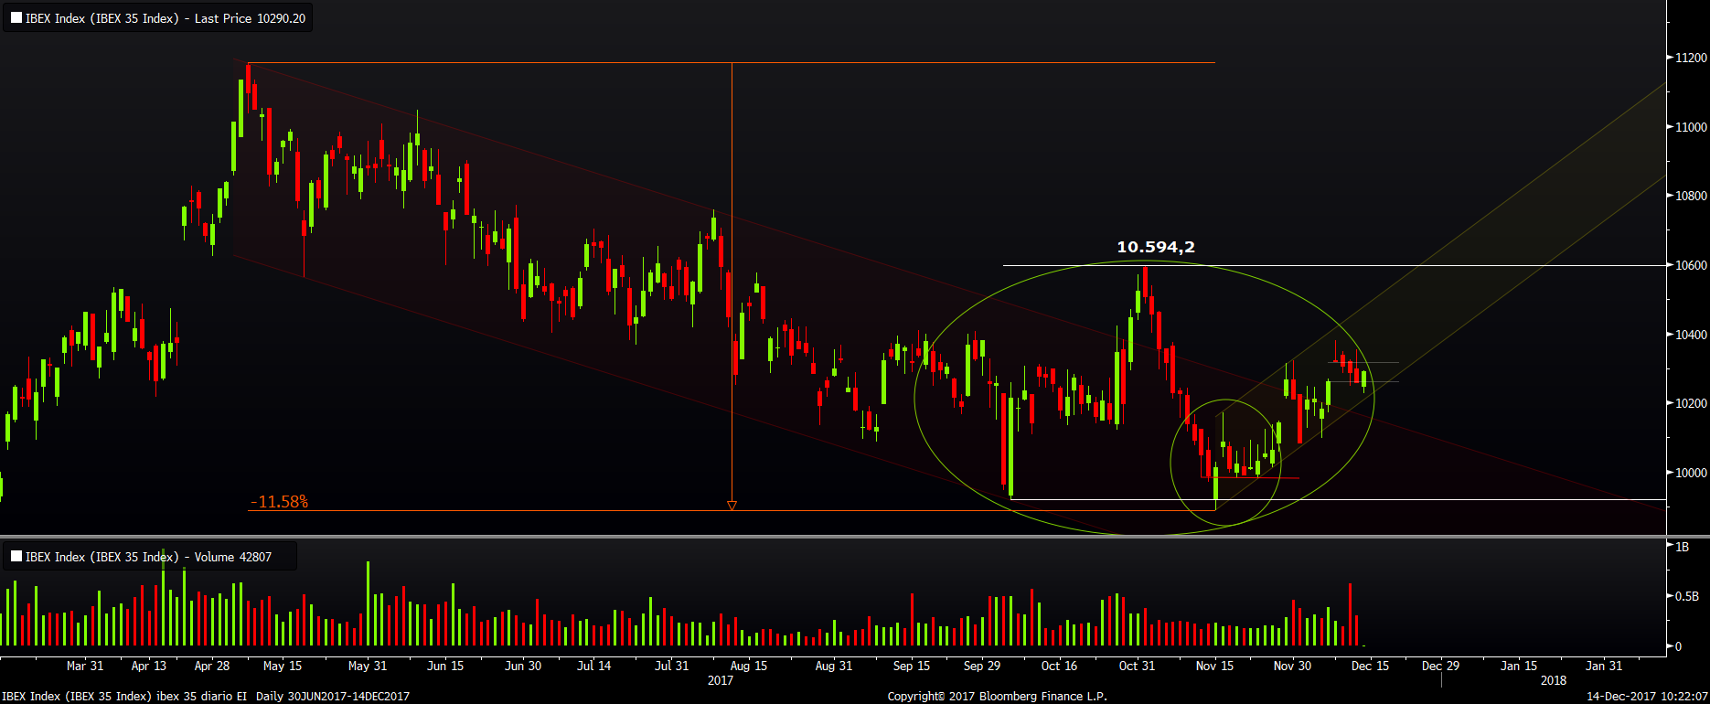Click the Jun 15 date label
Image resolution: width=1710 pixels, height=704 pixels.
[x=445, y=666]
